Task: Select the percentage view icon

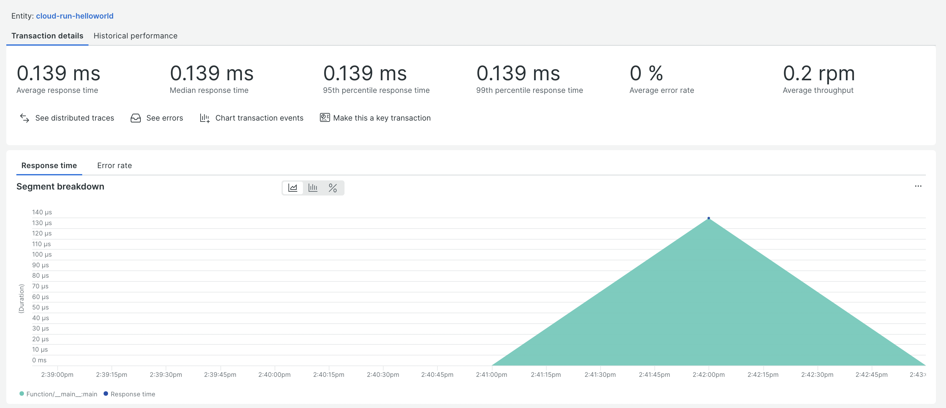Action: (333, 187)
